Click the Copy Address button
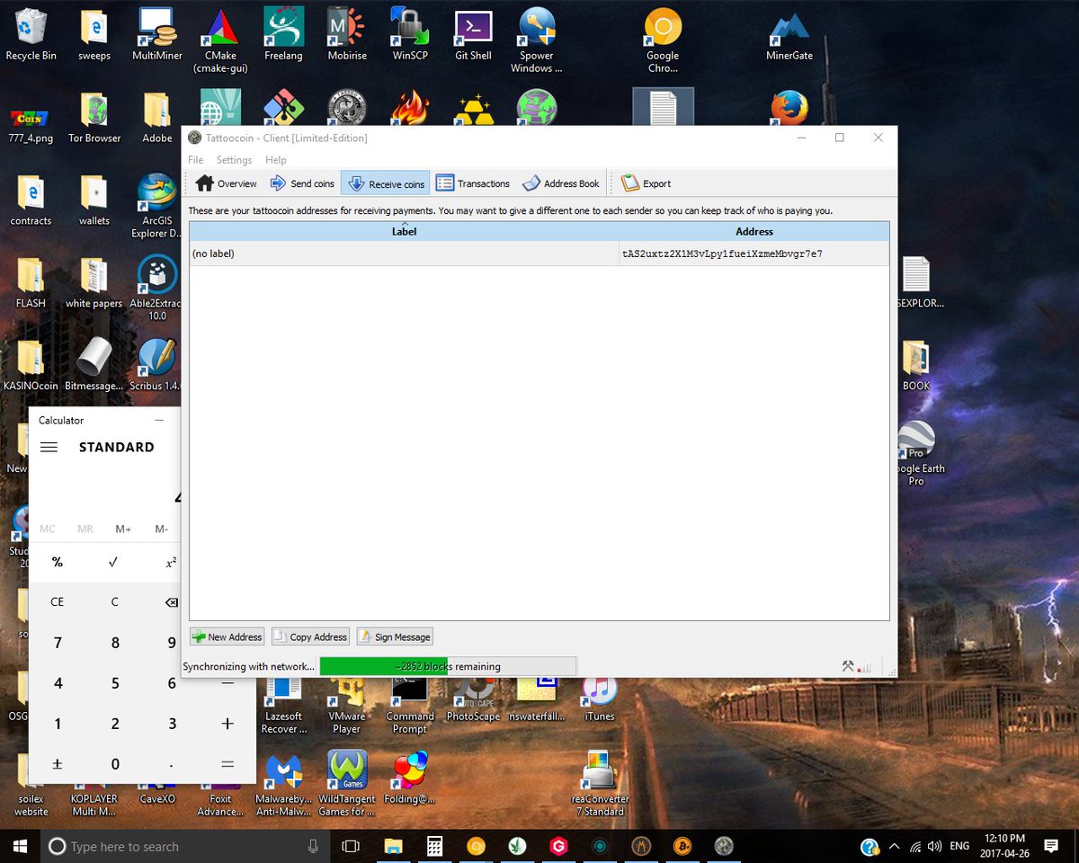Viewport: 1079px width, 863px height. pos(310,636)
